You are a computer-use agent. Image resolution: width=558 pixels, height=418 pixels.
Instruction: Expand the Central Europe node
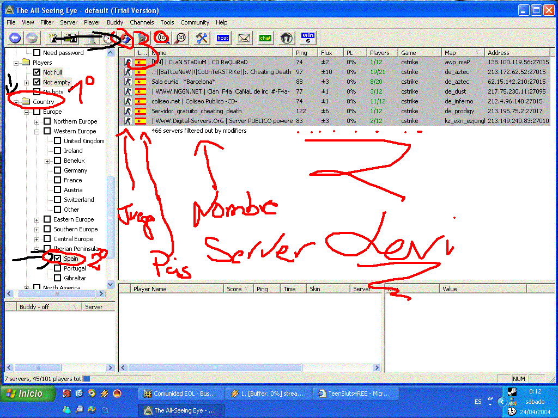point(37,239)
